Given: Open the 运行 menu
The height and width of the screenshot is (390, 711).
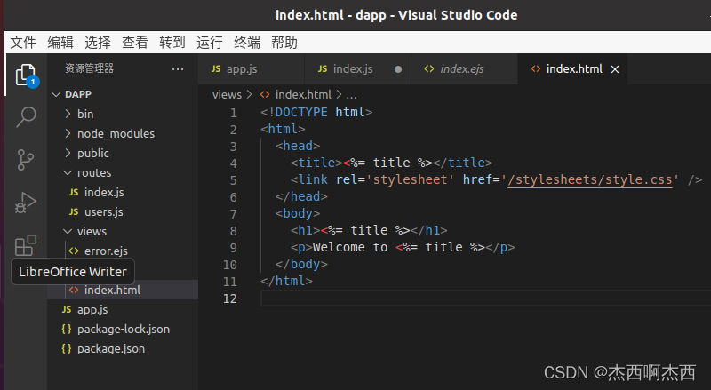Looking at the screenshot, I should [209, 43].
